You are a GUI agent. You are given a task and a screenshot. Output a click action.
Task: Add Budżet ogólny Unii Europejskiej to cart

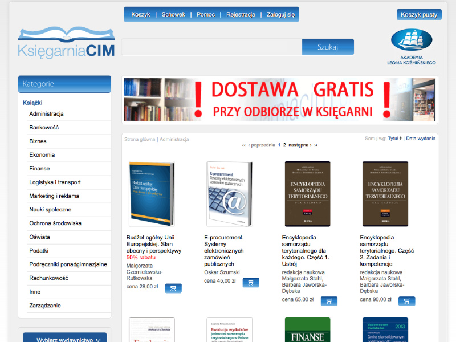(x=173, y=288)
